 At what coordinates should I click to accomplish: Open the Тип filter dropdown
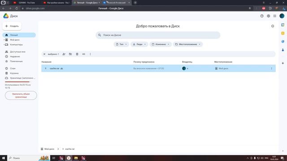pyautogui.click(x=121, y=44)
